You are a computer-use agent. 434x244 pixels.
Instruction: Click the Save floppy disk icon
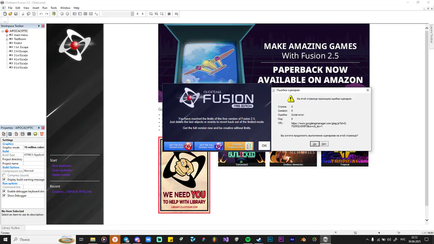click(16, 14)
